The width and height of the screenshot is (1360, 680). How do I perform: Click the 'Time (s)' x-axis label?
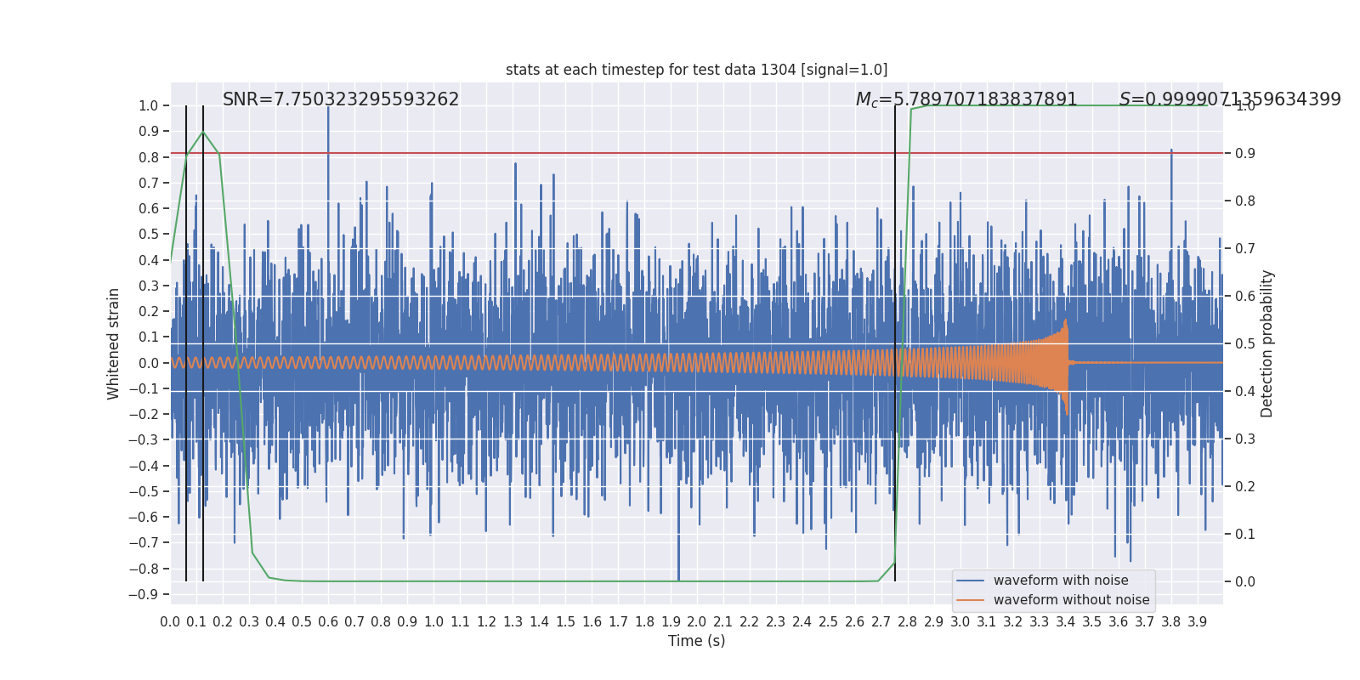click(696, 641)
